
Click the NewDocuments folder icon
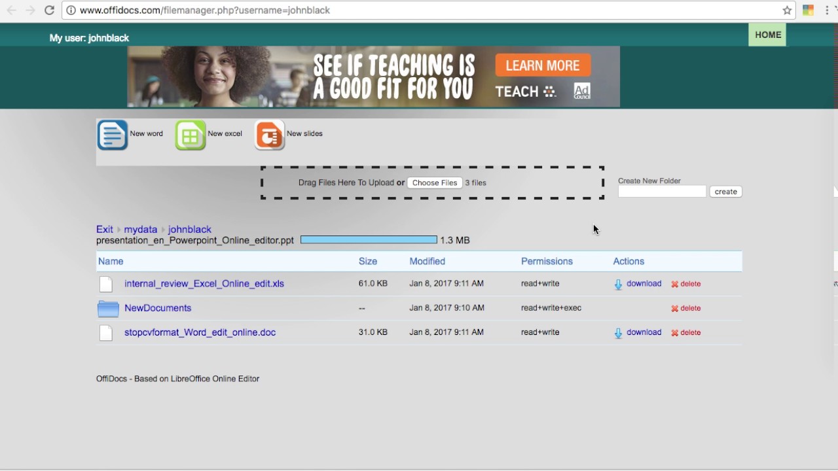click(108, 308)
